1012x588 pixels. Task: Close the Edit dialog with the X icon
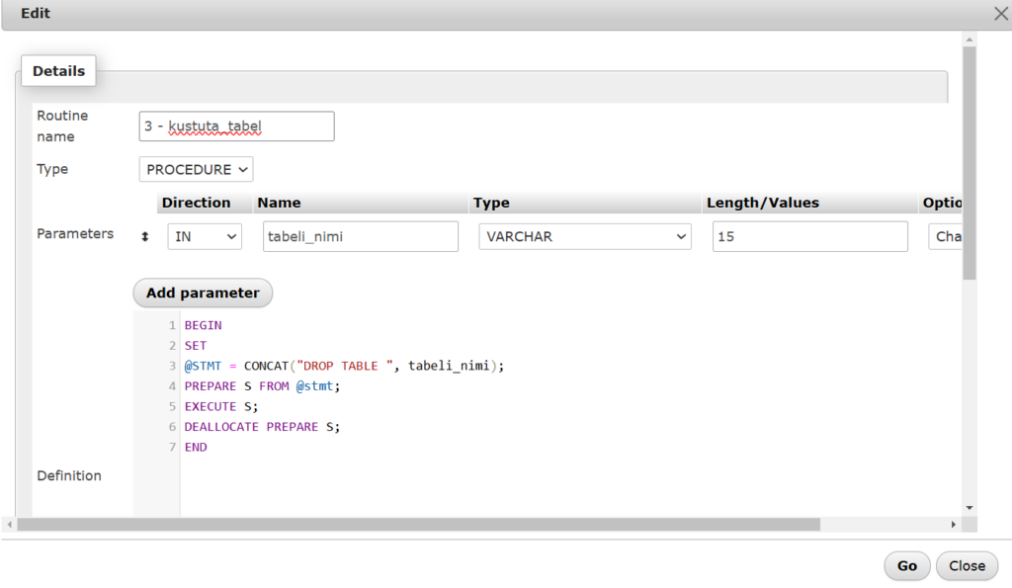point(1000,14)
